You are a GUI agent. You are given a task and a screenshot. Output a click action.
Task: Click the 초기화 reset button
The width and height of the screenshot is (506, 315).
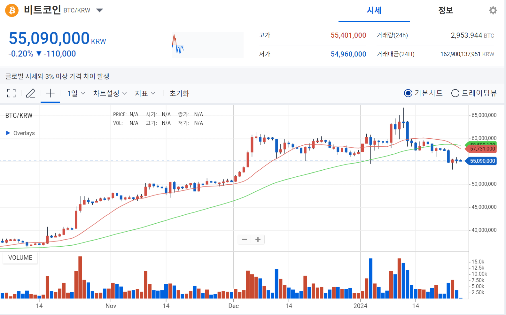[x=179, y=93]
